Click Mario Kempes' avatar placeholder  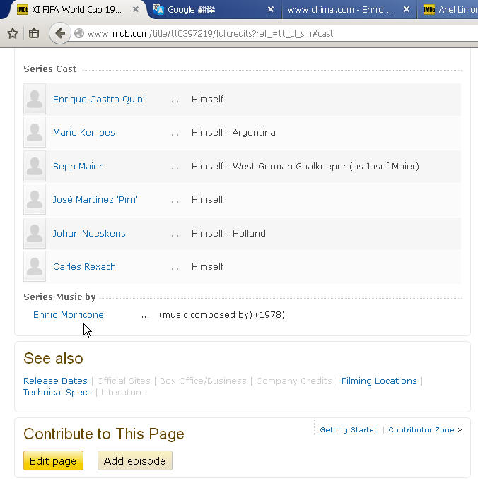point(35,132)
